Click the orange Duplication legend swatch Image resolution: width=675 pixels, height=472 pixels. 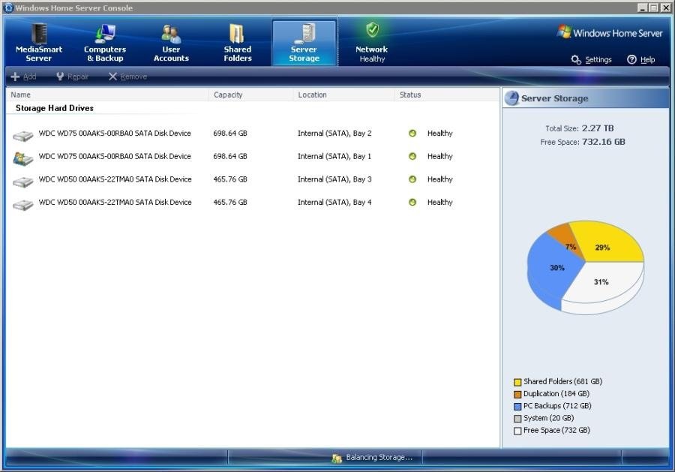(517, 394)
